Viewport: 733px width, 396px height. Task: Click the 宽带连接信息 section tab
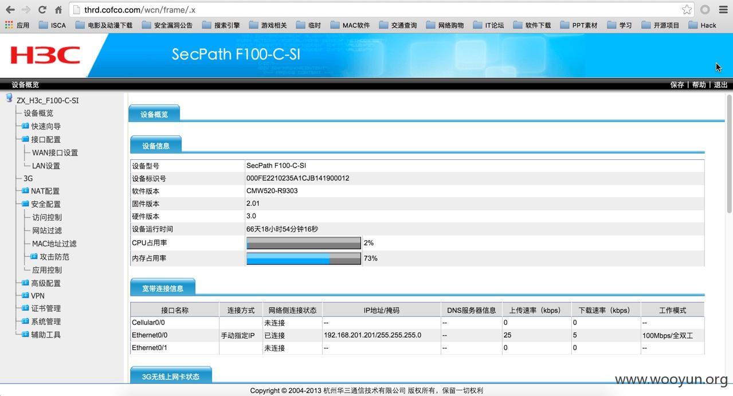point(163,288)
